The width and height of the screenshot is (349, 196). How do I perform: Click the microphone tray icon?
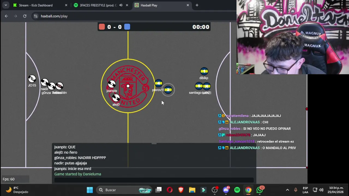296,190
